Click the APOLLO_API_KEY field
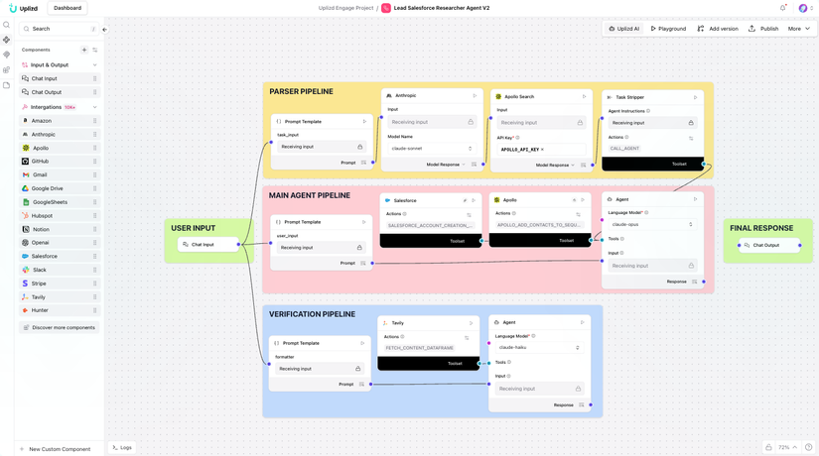819x456 pixels. tap(541, 150)
